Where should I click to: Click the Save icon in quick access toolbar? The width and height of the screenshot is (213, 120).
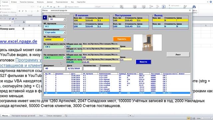[x=13, y=19]
